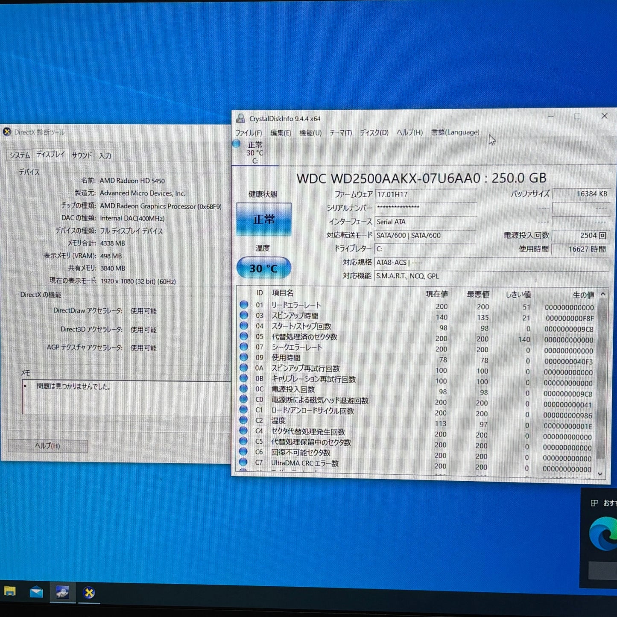The image size is (617, 617).
Task: Click the 使用時間 field 16627 時間
Action: [580, 249]
